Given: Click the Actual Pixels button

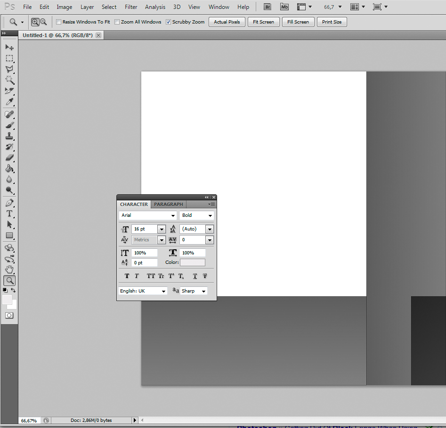Looking at the screenshot, I should 227,22.
